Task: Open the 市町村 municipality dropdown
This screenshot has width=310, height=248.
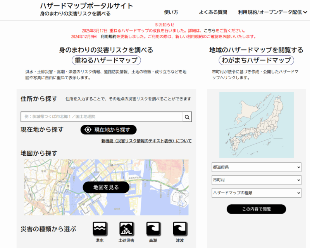Action: 257,180
